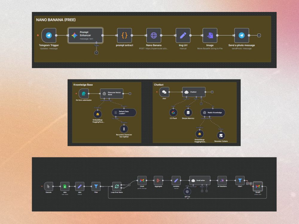Viewport: 299px width, 224px height.
Task: Click the Move Base64 String to File subtitle
Action: point(210,49)
